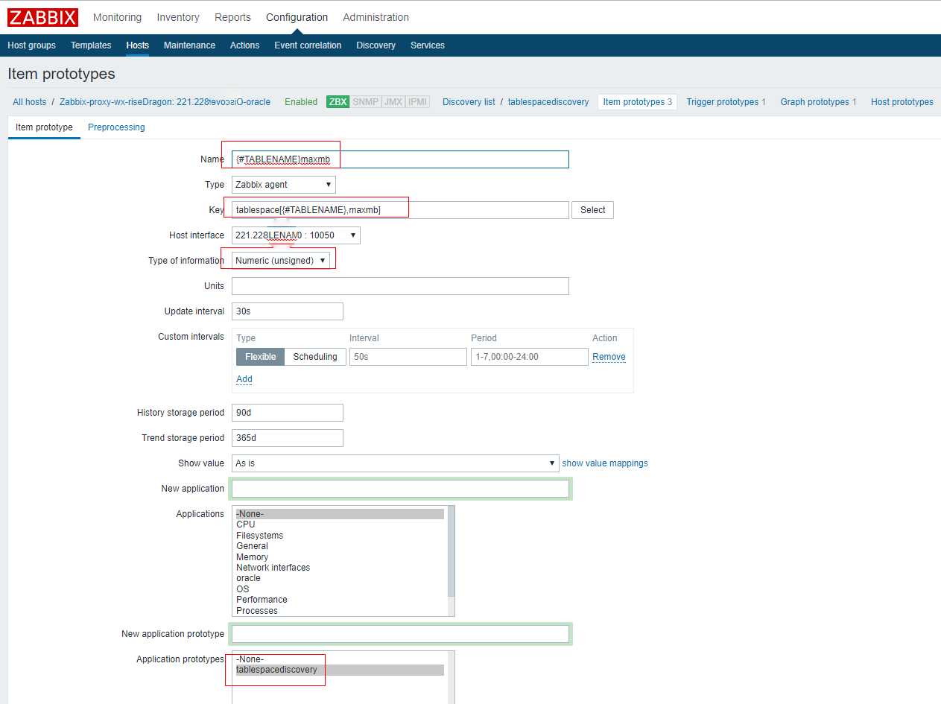
Task: Go to Host groups submenu
Action: (x=31, y=45)
